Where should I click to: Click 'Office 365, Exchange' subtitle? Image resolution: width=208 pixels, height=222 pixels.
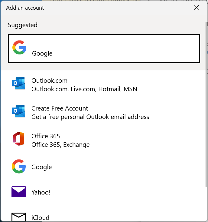point(60,145)
